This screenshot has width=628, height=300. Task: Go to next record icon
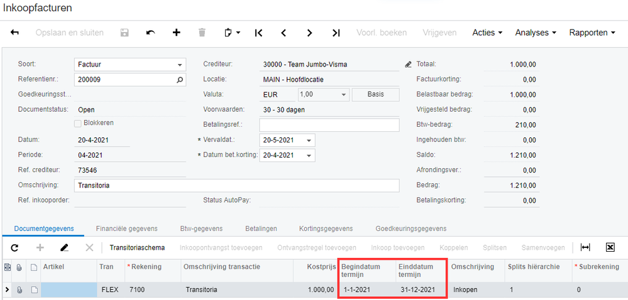point(309,33)
